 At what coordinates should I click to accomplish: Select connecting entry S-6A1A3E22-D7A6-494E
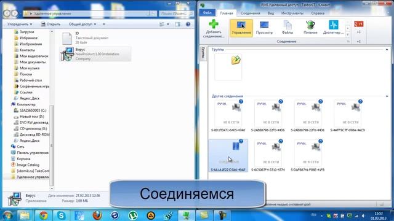pos(228,155)
